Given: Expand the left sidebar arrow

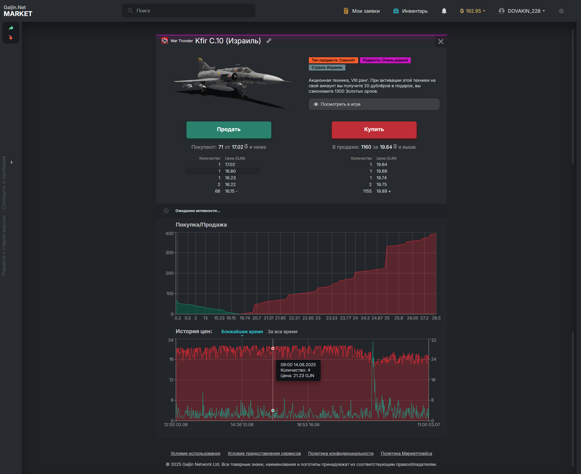Looking at the screenshot, I should point(12,162).
